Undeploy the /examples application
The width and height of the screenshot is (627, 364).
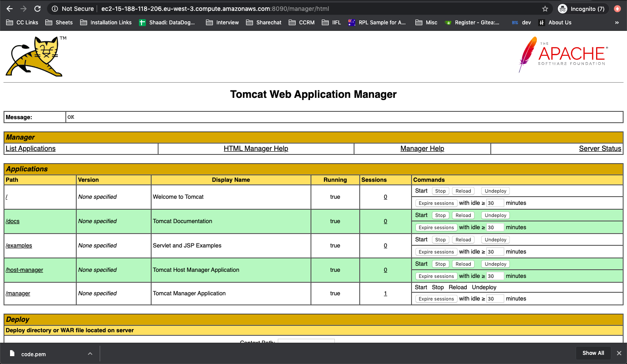(495, 239)
